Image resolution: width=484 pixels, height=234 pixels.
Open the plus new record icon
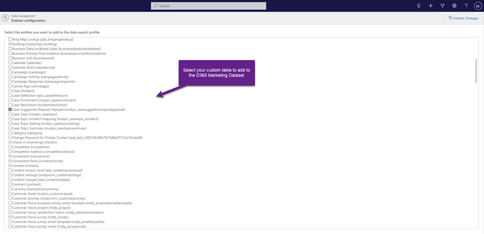tap(431, 6)
